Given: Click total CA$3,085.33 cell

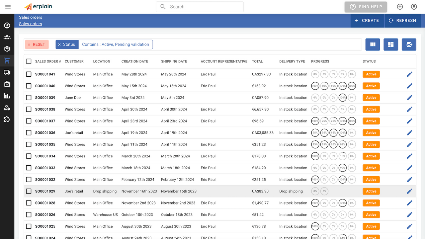Looking at the screenshot, I should tap(263, 133).
